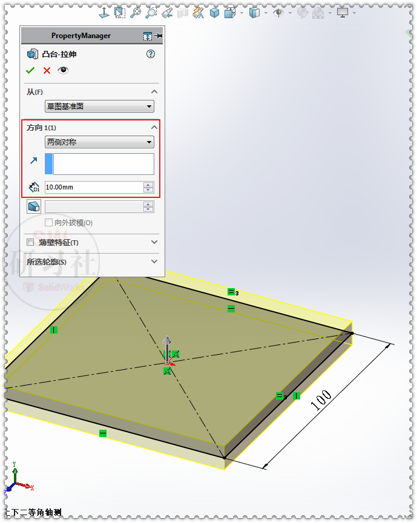The width and height of the screenshot is (417, 523).
Task: Open the View Settings dropdown arrow
Action: [354, 13]
